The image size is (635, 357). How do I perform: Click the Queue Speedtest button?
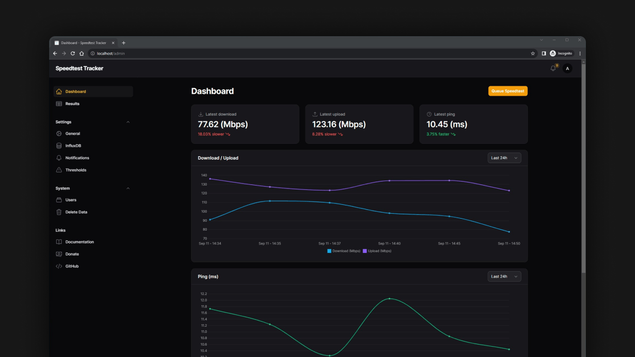pyautogui.click(x=508, y=91)
